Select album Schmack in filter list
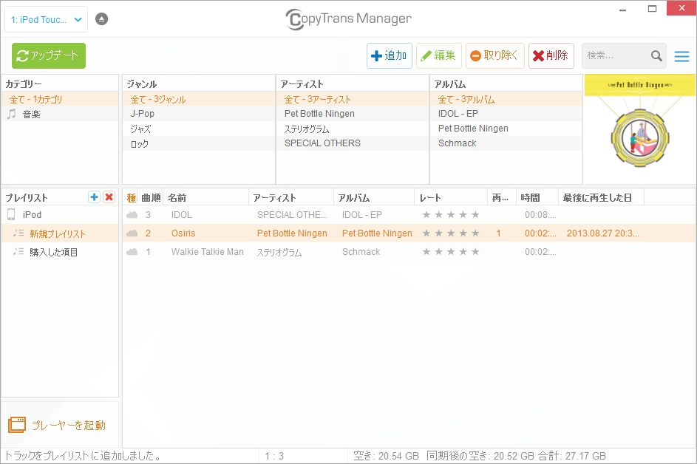Screen dimensions: 697x464 click(x=506, y=143)
